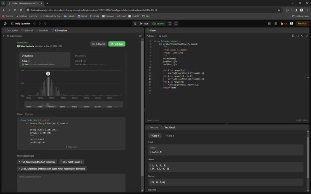311x194 pixels.
Task: Go to the previous question arrow
Action: pyautogui.click(x=34, y=24)
